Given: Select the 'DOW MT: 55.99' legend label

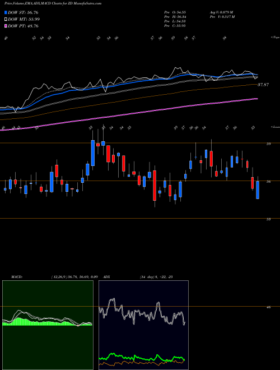Looking at the screenshot, I should (24, 20).
